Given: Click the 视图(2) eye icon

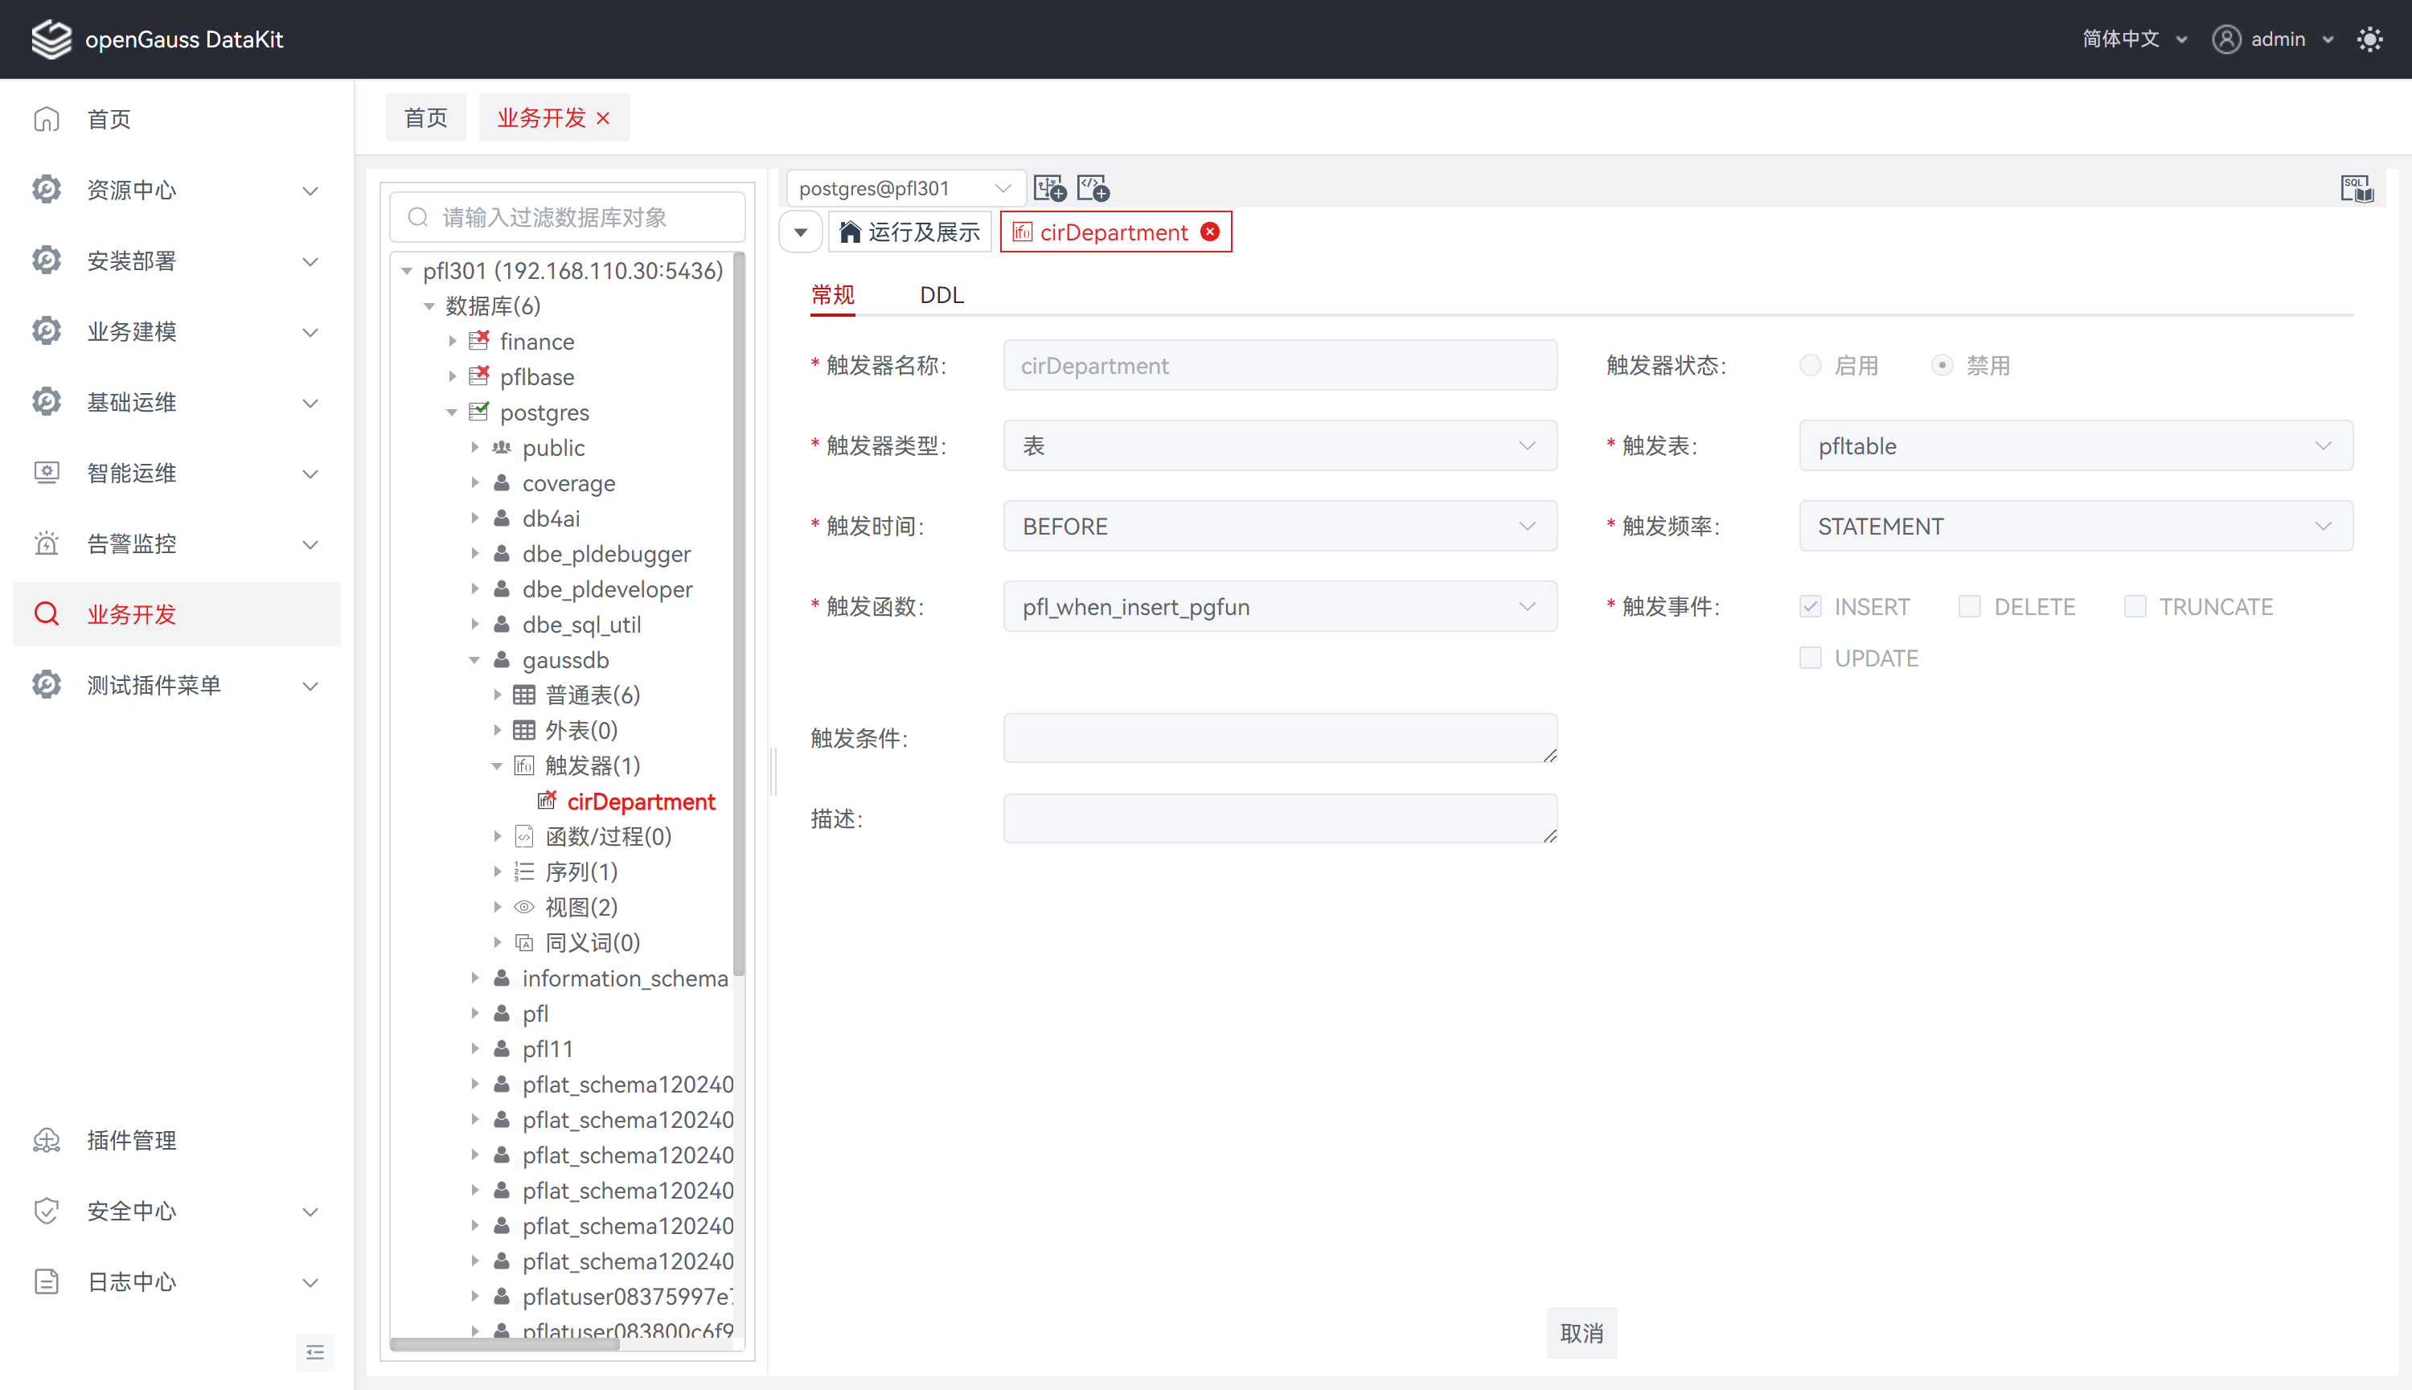Looking at the screenshot, I should coord(524,907).
